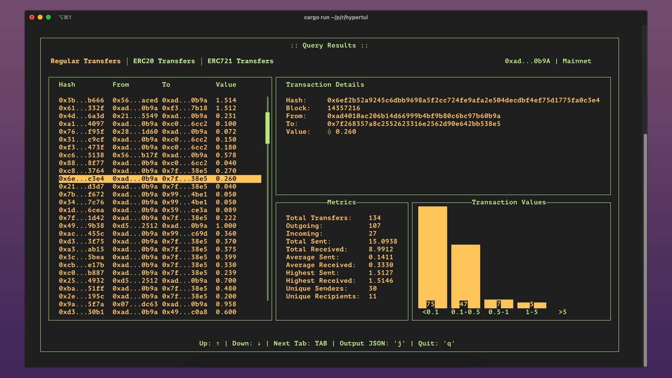Select the row with hash 0x7f...1d42
Viewport: 672px width, 378px height.
(160, 218)
